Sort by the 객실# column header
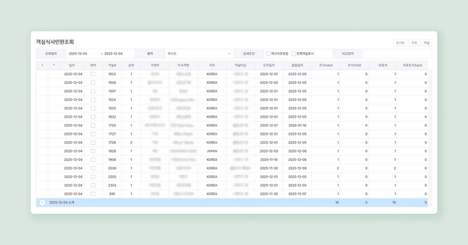The width and height of the screenshot is (468, 245). point(112,65)
